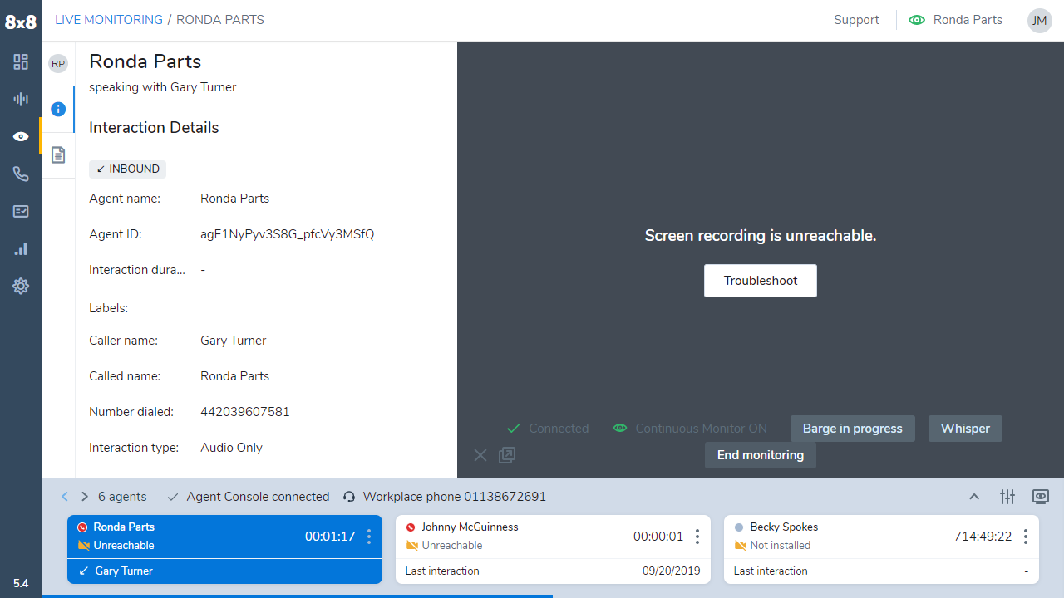1064x598 pixels.
Task: Click the 8x8 logo
Action: pos(21,22)
